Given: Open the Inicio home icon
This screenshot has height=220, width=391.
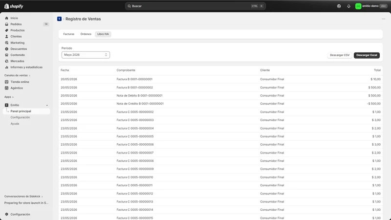Looking at the screenshot, I should point(7,18).
